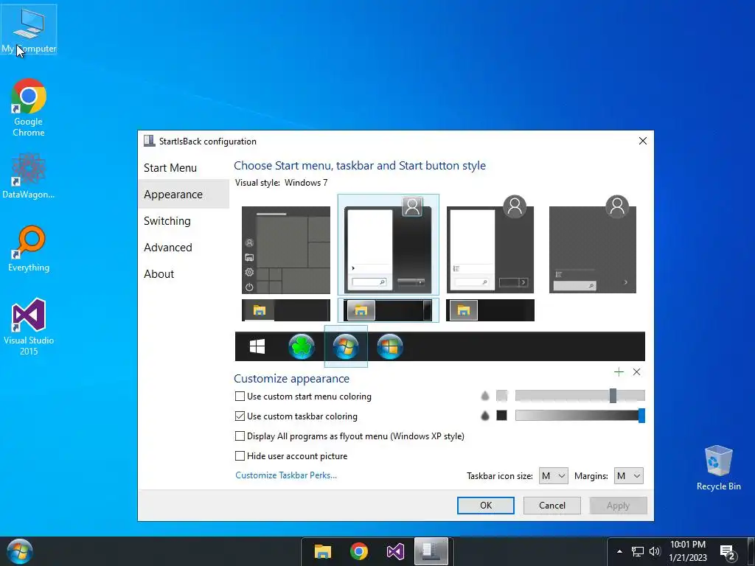Select the Recycle Bin desktop icon

click(718, 468)
